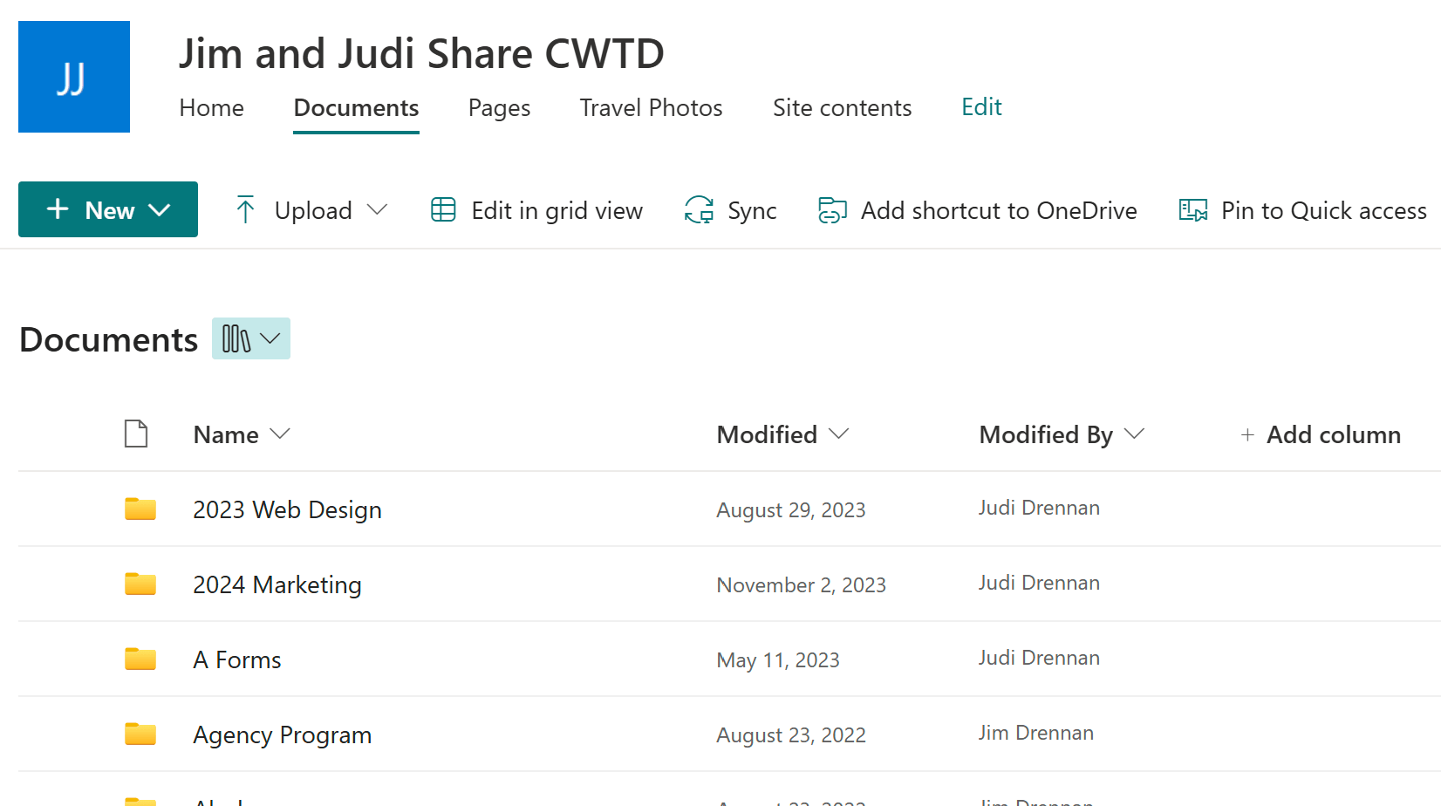This screenshot has width=1441, height=806.
Task: Open the New dropdown menu
Action: 107,209
